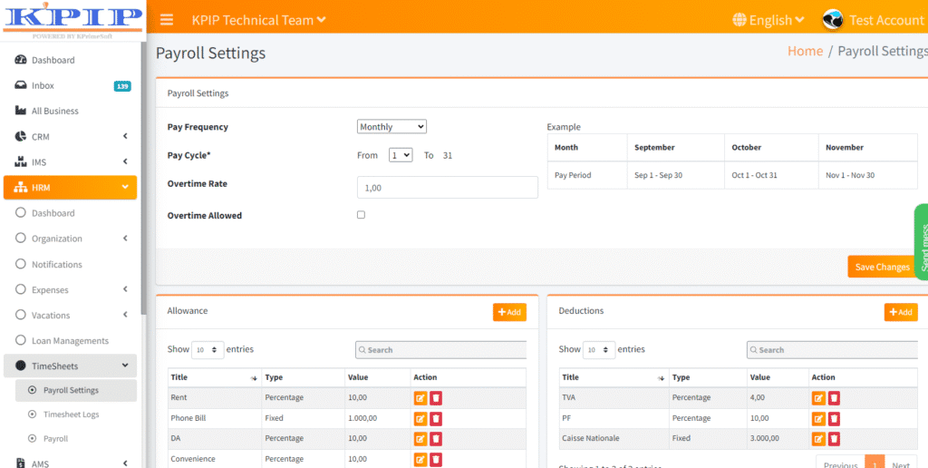Open Inbox from the sidebar
Image resolution: width=928 pixels, height=468 pixels.
point(43,85)
